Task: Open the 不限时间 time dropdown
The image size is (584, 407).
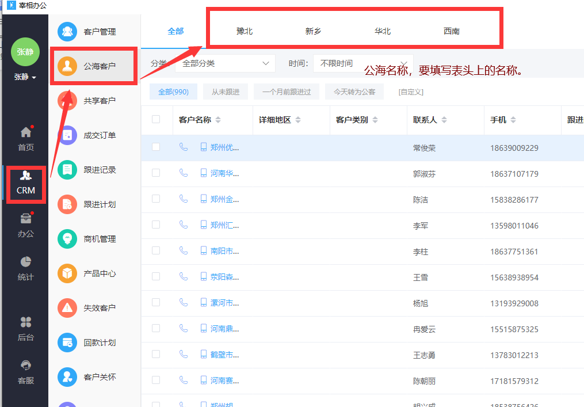Action: tap(363, 63)
